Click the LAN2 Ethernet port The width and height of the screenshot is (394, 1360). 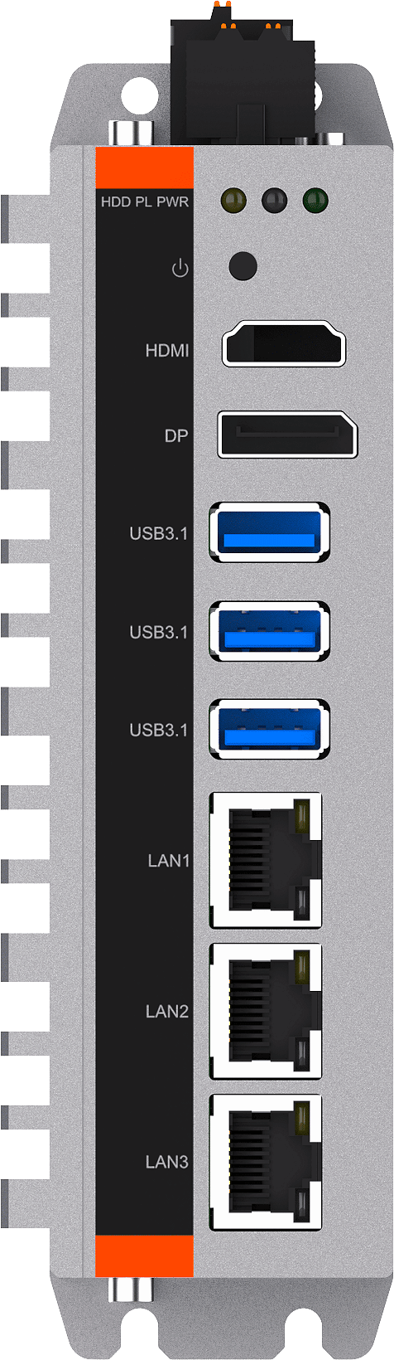[x=266, y=1011]
